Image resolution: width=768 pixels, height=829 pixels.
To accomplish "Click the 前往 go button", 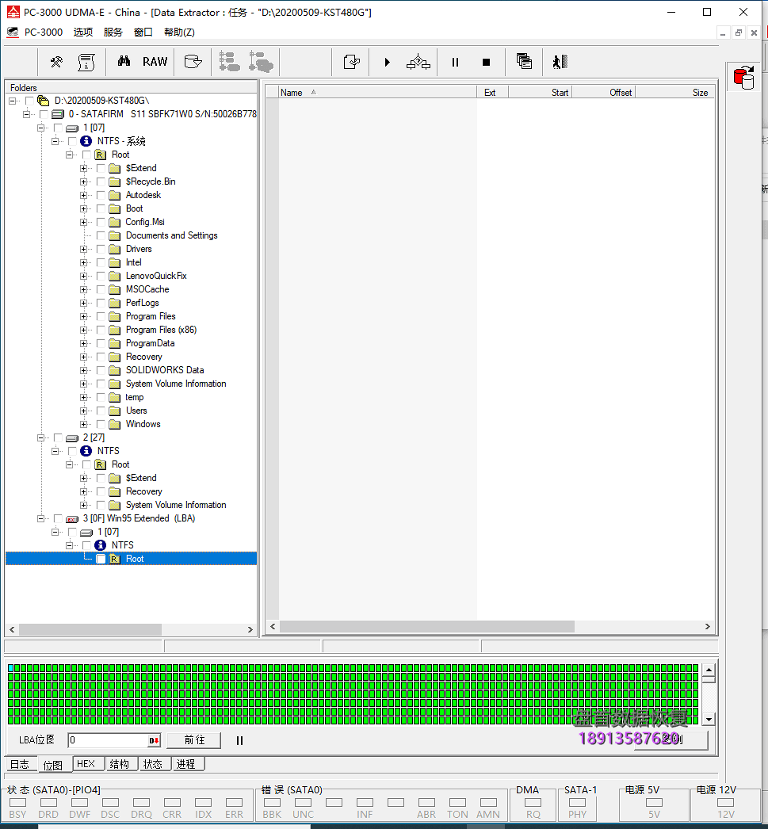I will (x=194, y=740).
